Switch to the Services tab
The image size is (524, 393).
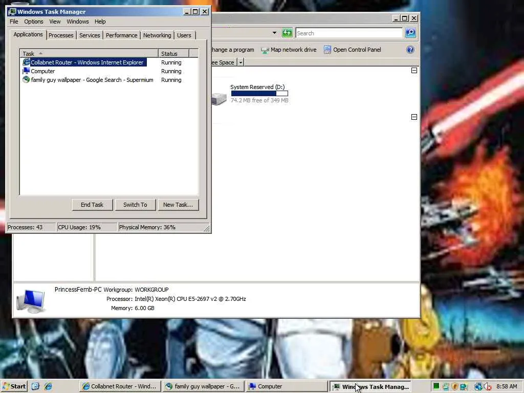[90, 35]
